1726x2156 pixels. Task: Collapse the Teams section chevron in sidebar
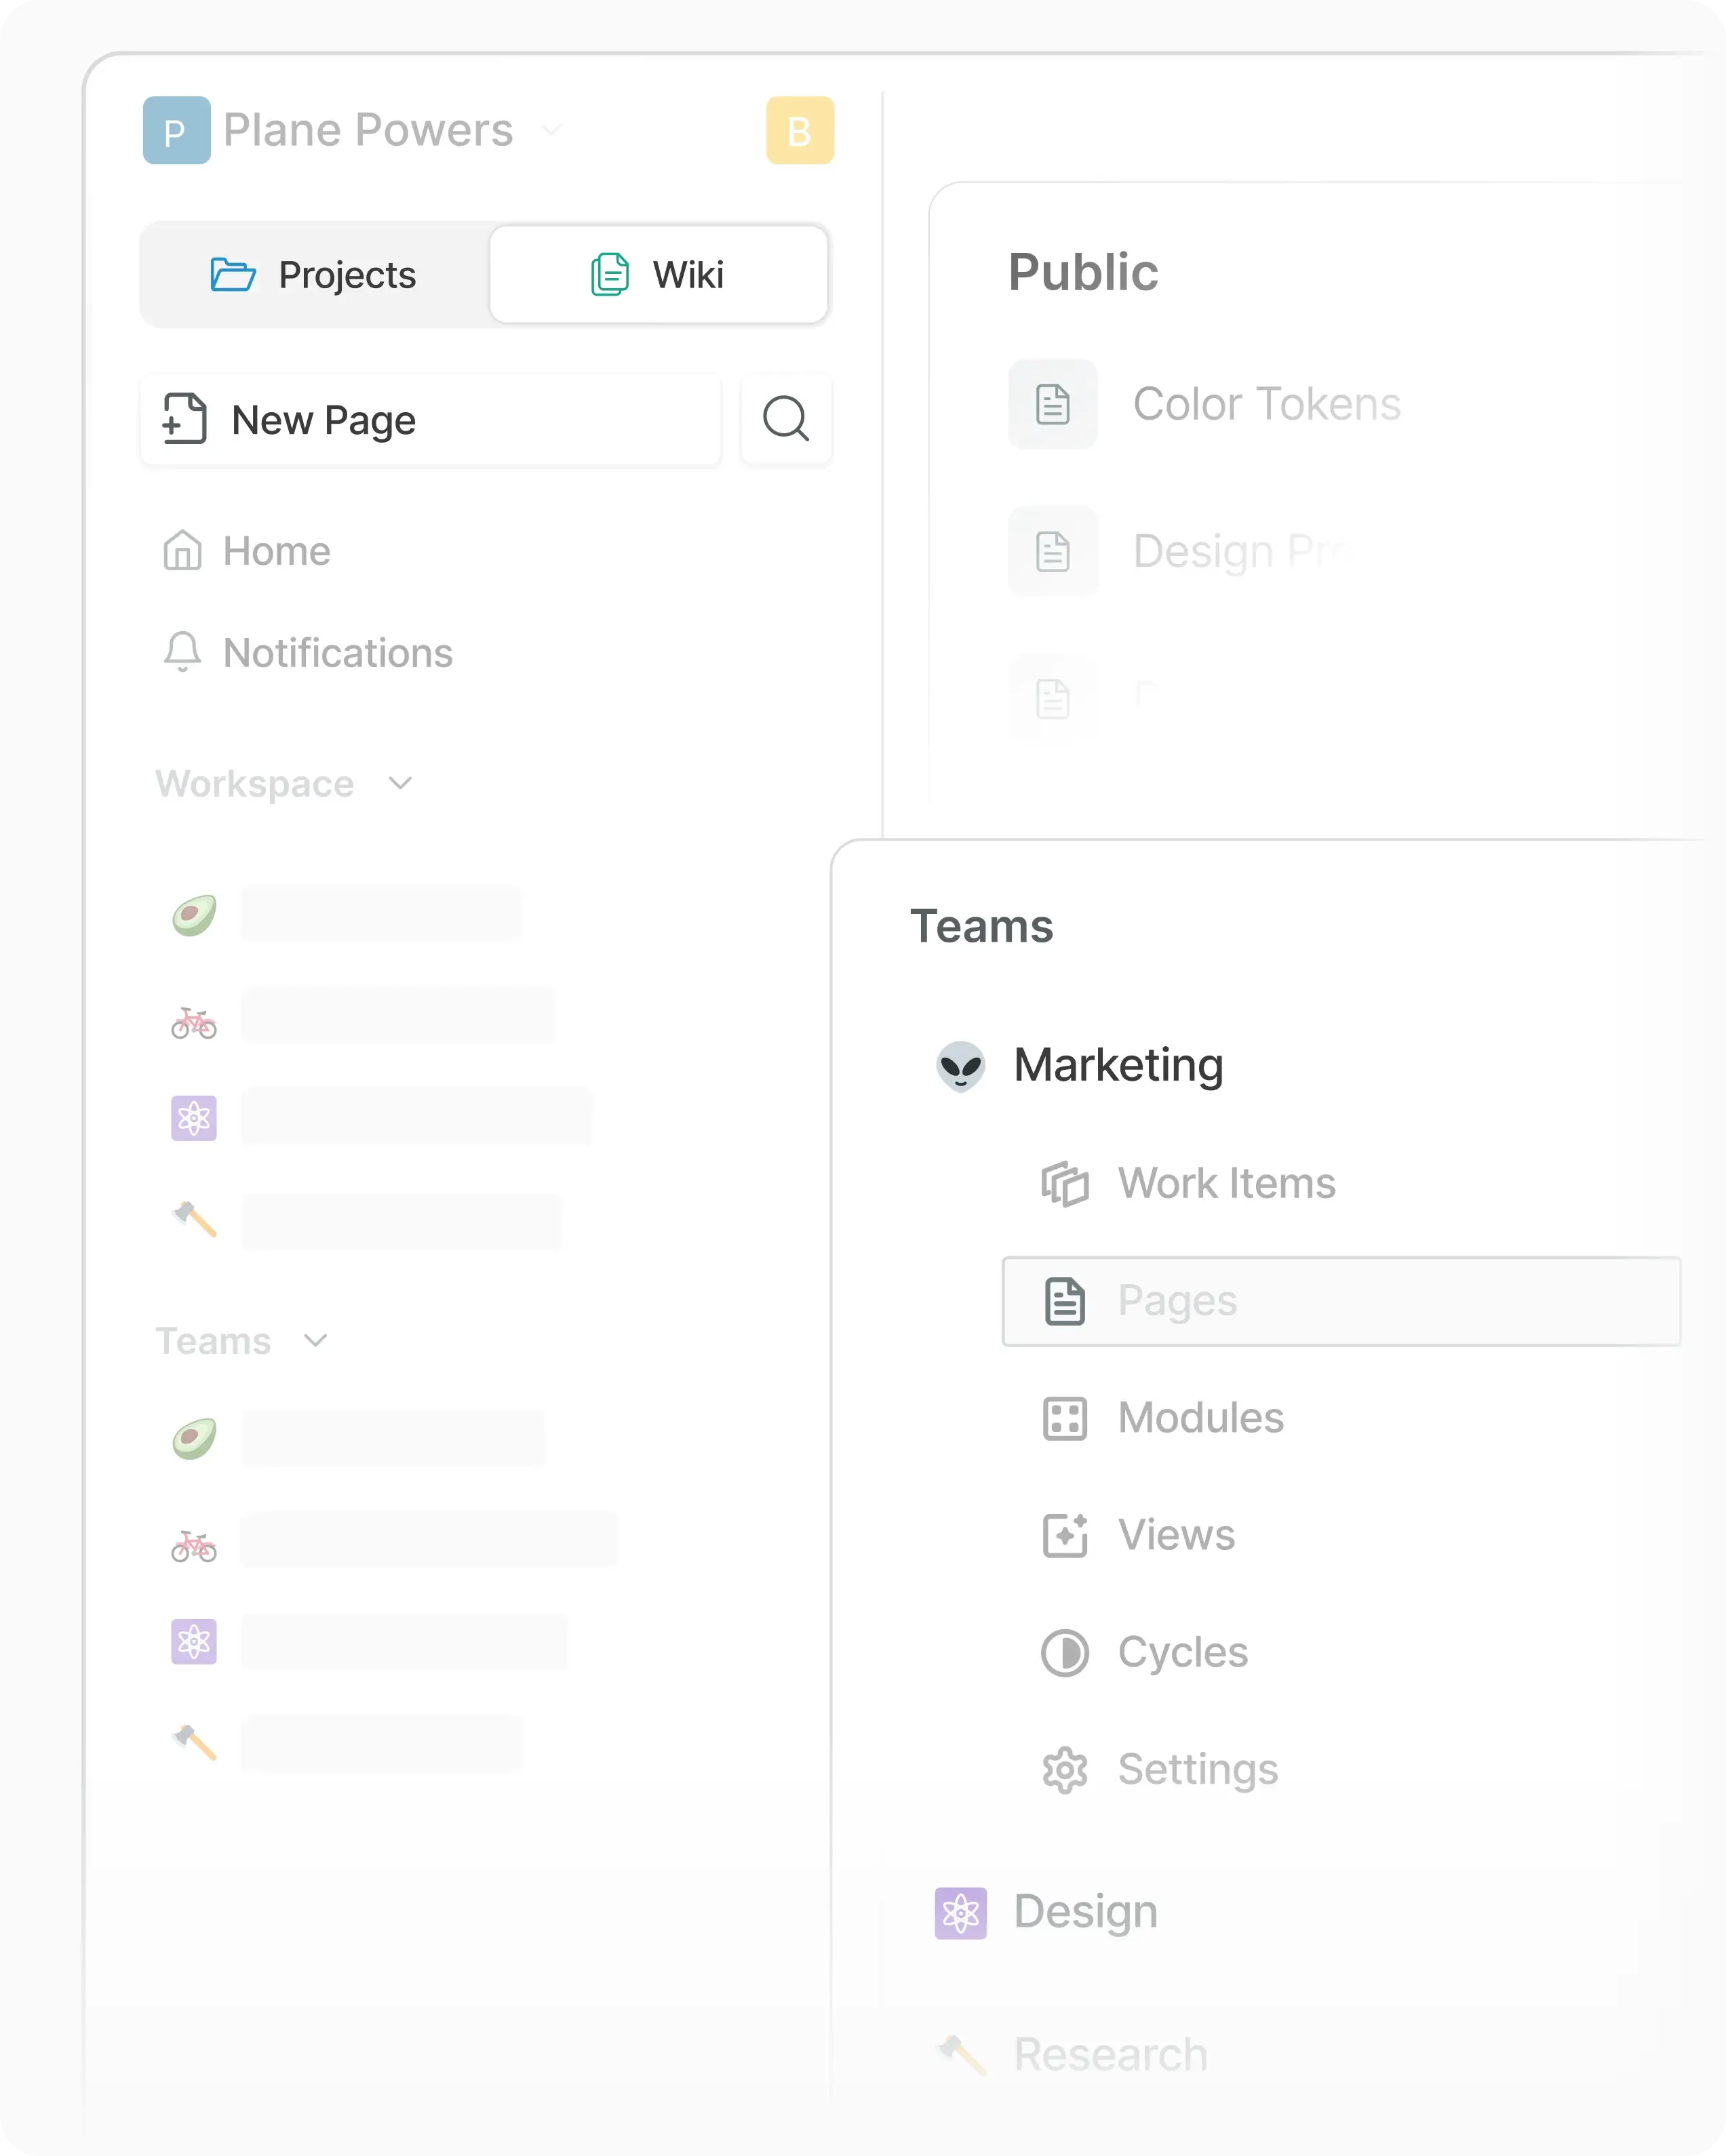(x=315, y=1341)
